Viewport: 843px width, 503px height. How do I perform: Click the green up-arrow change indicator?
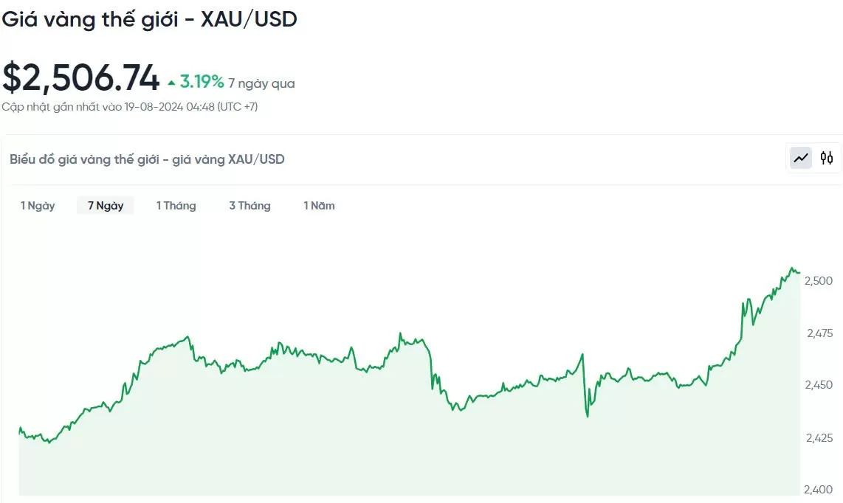point(172,83)
